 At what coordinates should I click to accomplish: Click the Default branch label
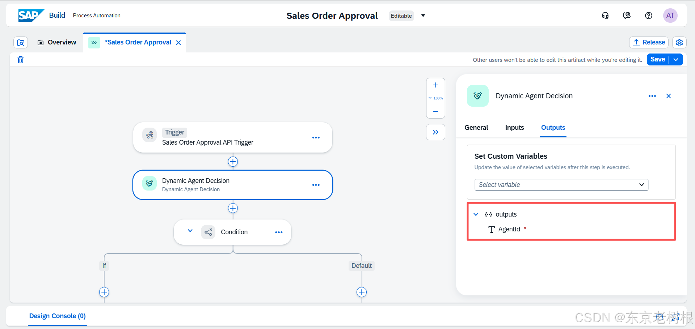point(362,266)
